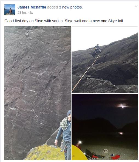Open the photo of climber on rope

click(x=105, y=60)
